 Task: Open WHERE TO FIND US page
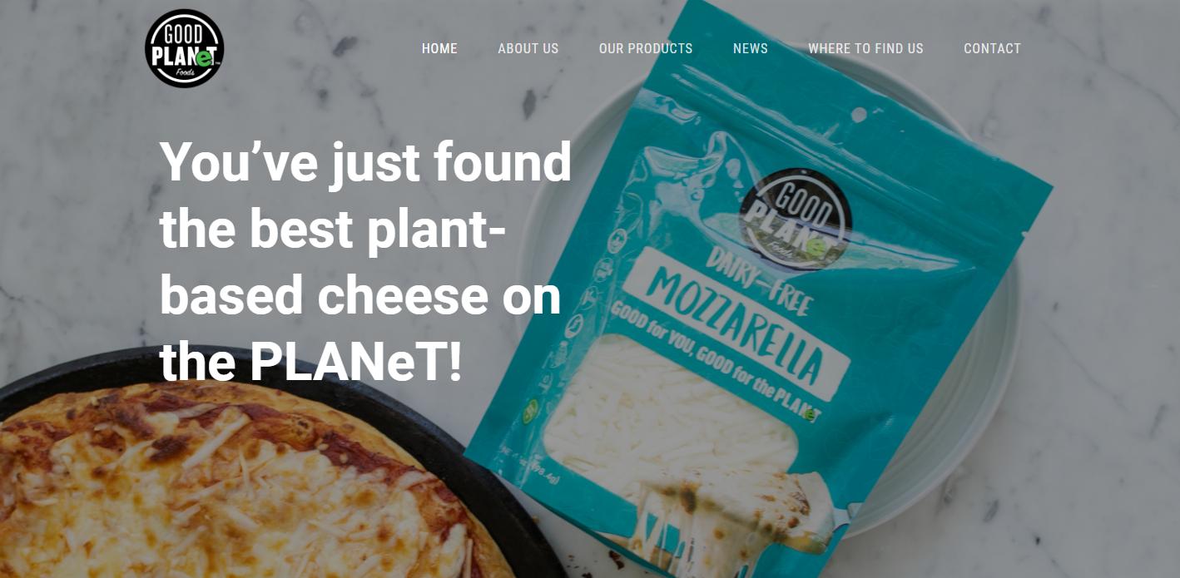pyautogui.click(x=865, y=48)
